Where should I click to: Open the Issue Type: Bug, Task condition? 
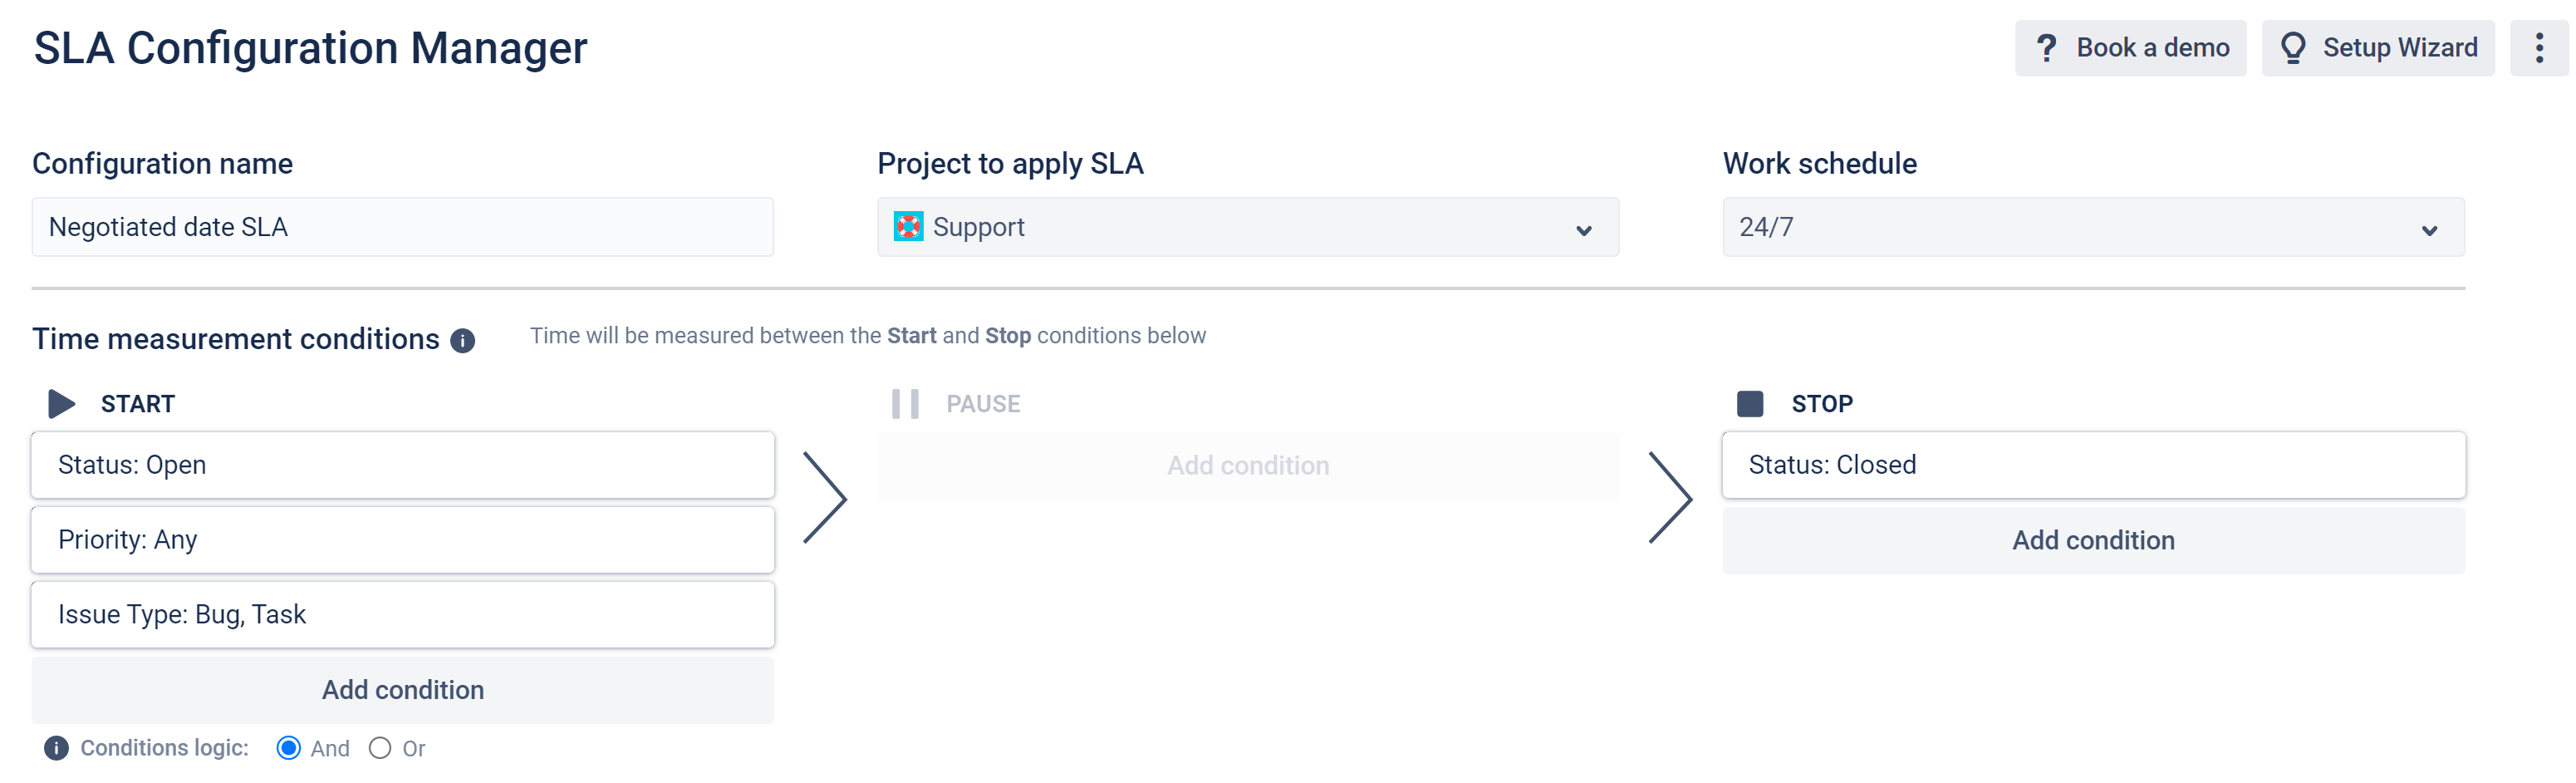pos(403,615)
